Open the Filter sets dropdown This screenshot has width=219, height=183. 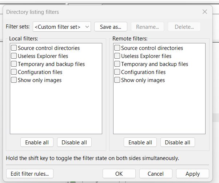62,27
